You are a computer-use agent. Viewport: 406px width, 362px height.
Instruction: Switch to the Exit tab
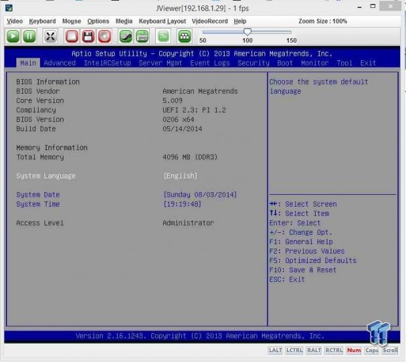pyautogui.click(x=368, y=63)
